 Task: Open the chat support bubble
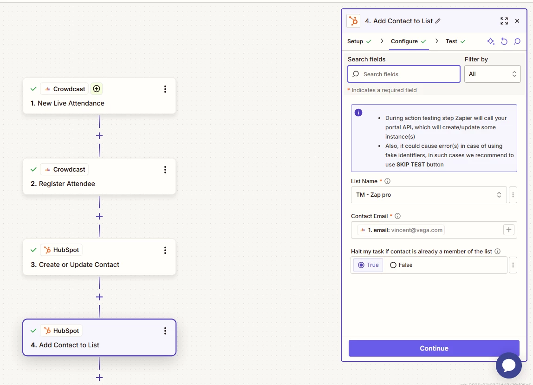(x=508, y=365)
